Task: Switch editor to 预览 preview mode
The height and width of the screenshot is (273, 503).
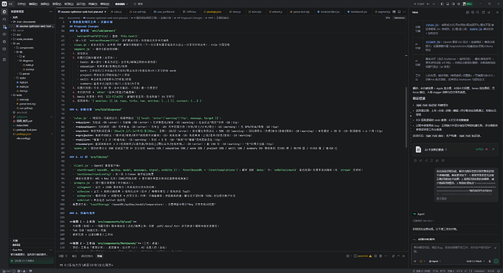Action: click(388, 18)
